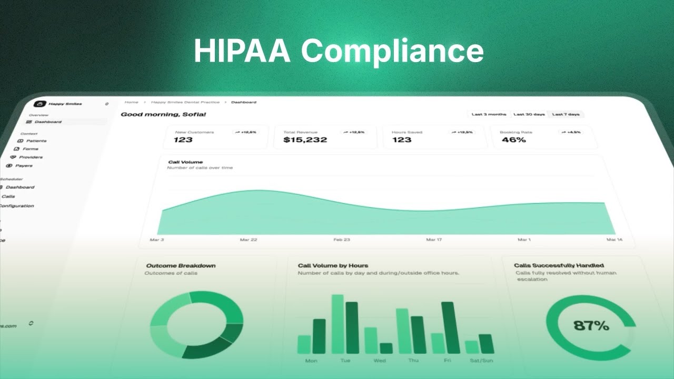Click the 46% Booking Rate value

pyautogui.click(x=513, y=140)
